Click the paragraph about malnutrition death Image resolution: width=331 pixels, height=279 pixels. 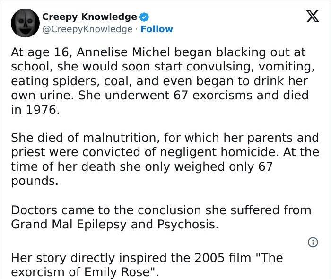[x=165, y=159]
